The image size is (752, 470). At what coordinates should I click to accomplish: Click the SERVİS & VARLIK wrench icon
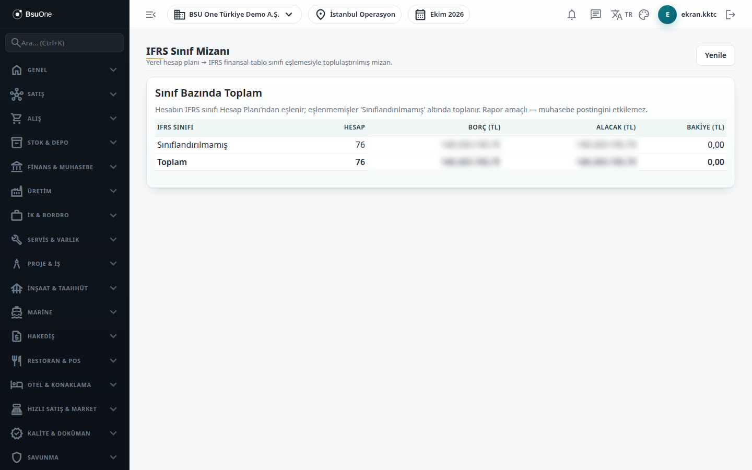(17, 240)
